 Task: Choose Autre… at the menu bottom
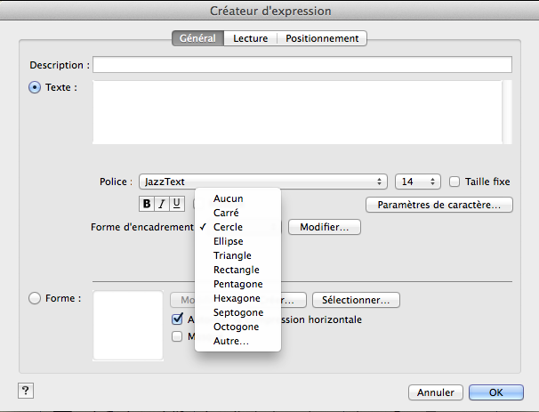pos(231,341)
